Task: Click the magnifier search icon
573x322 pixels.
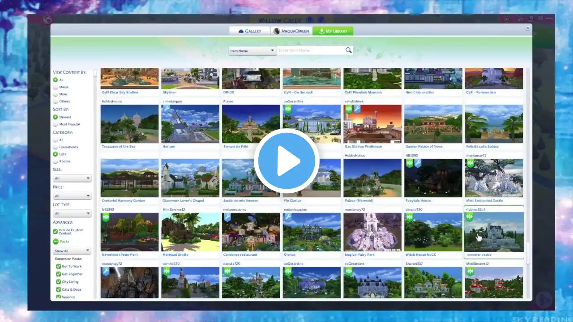Action: 348,51
